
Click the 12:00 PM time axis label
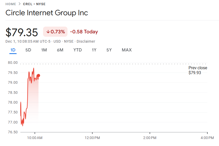coord(93,138)
